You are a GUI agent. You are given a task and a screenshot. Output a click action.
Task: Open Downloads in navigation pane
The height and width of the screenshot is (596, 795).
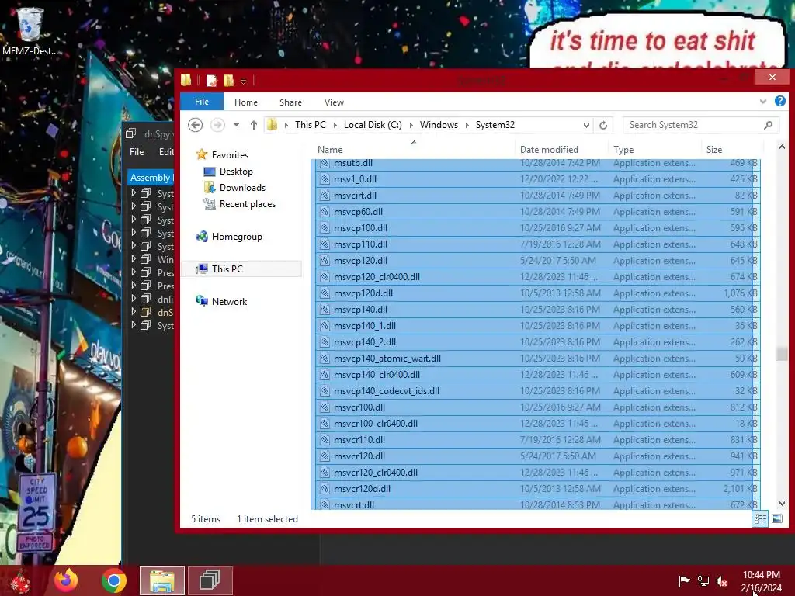[x=242, y=188]
